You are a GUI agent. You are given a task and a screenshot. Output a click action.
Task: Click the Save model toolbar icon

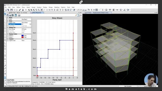11,10
